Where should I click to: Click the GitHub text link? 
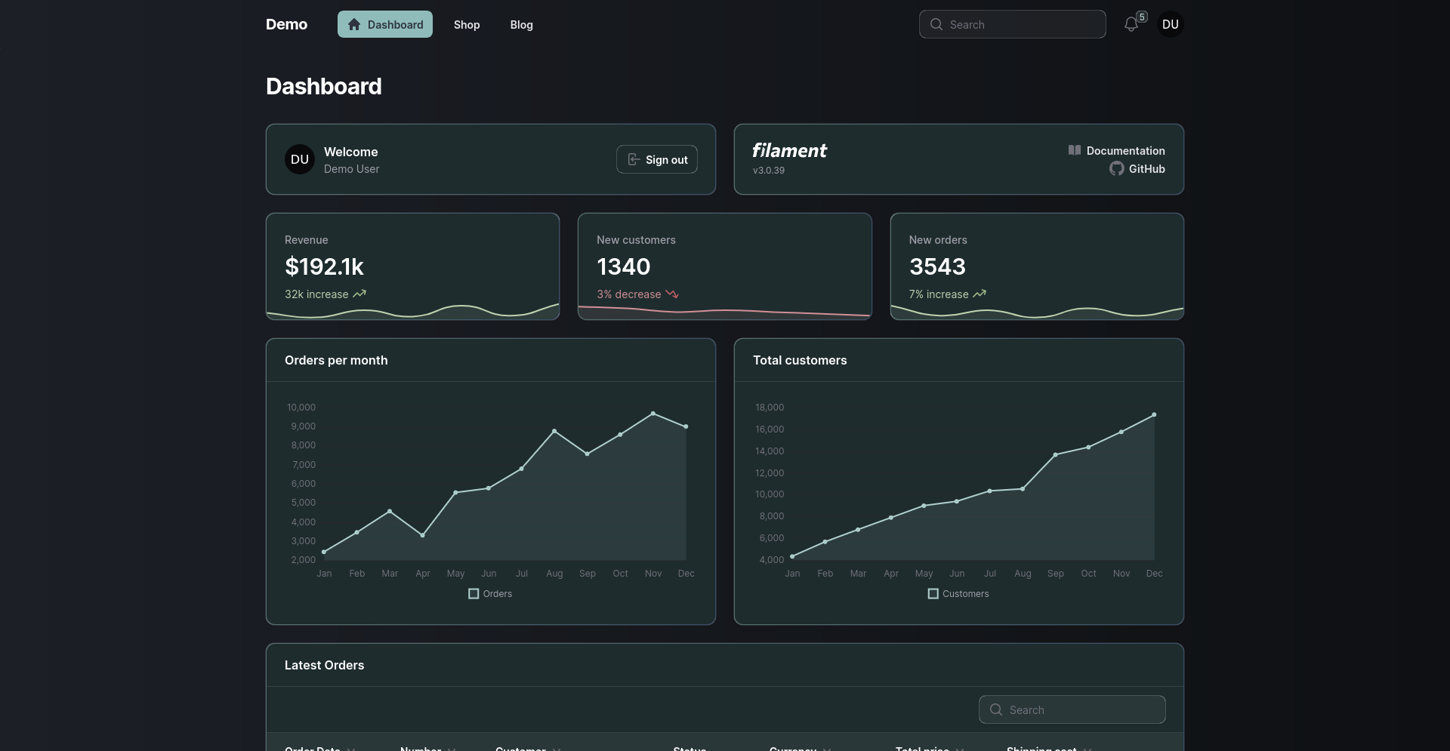[1146, 169]
